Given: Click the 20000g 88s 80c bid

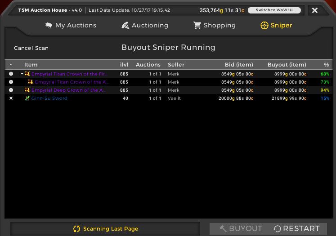Looking at the screenshot, I should (x=236, y=98).
